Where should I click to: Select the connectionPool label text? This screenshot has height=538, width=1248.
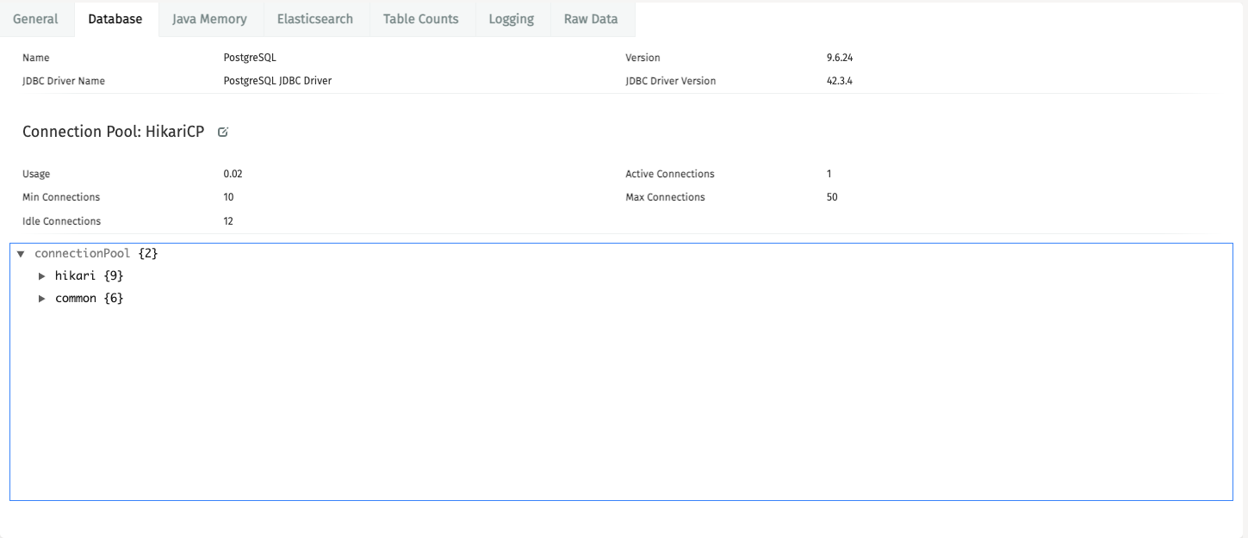tap(83, 253)
